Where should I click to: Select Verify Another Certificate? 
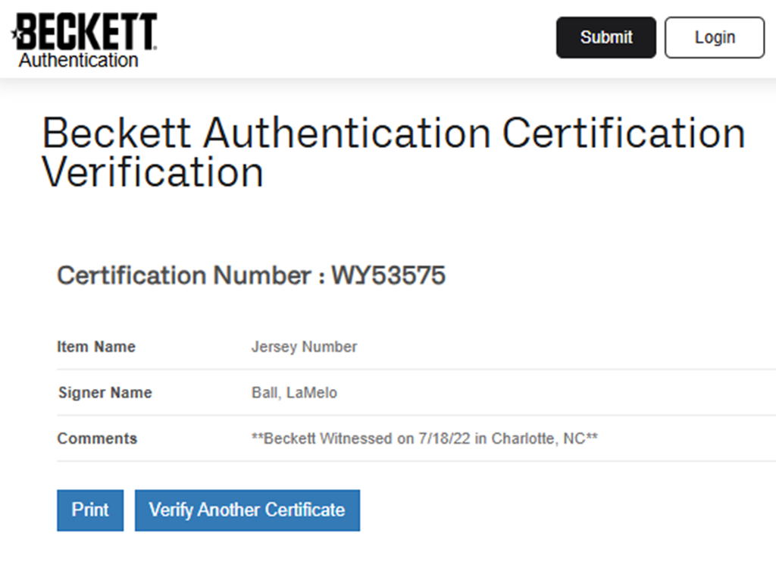point(247,510)
